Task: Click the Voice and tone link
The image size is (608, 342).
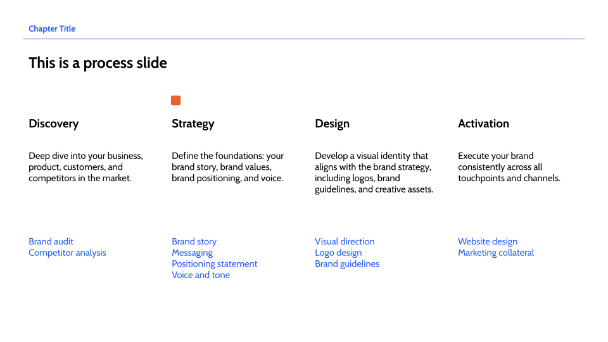Action: pos(201,275)
